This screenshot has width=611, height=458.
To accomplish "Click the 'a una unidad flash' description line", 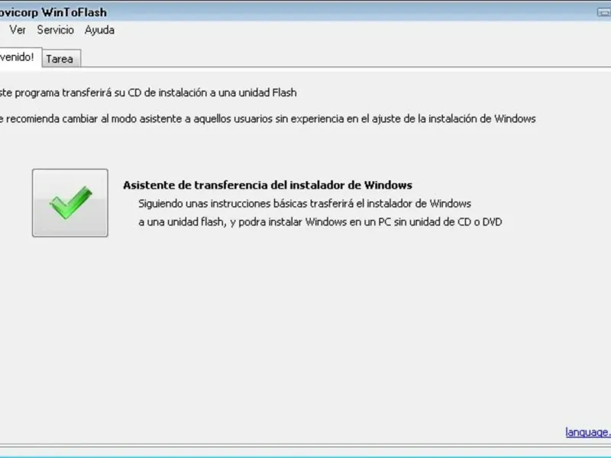I will [320, 221].
